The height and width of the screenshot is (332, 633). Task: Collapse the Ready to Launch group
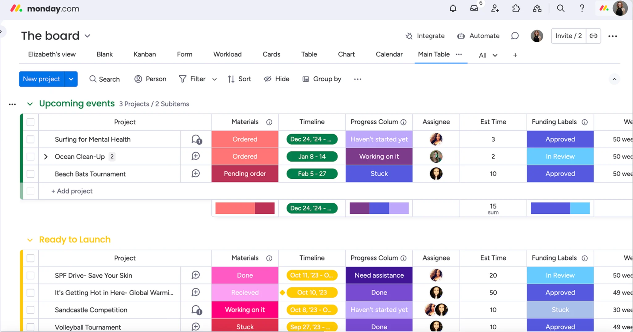coord(30,240)
